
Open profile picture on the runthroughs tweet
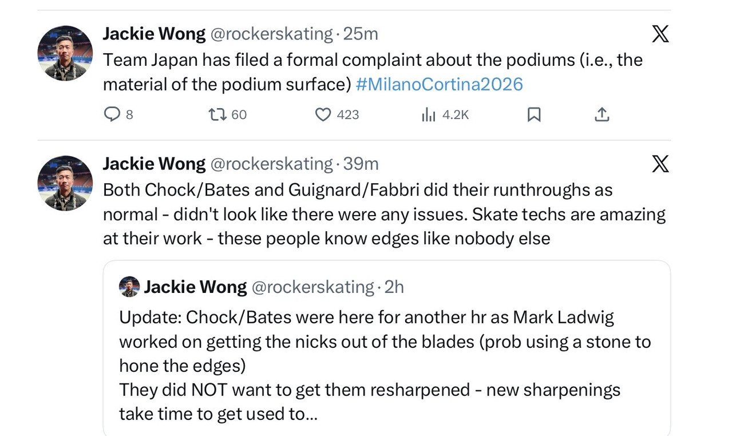(65, 183)
